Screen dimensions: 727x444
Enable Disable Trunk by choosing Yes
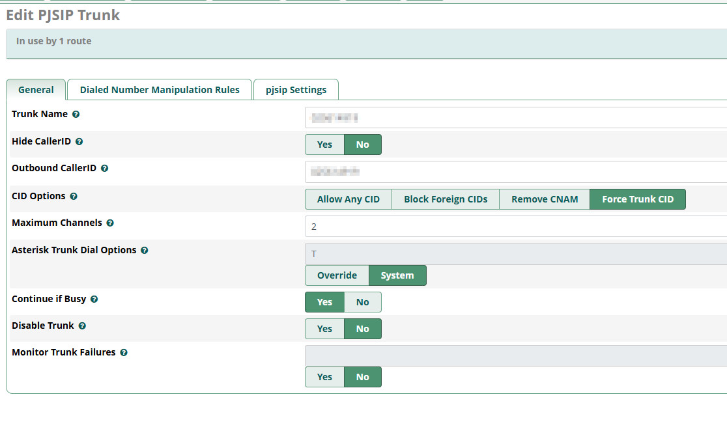[x=324, y=329]
